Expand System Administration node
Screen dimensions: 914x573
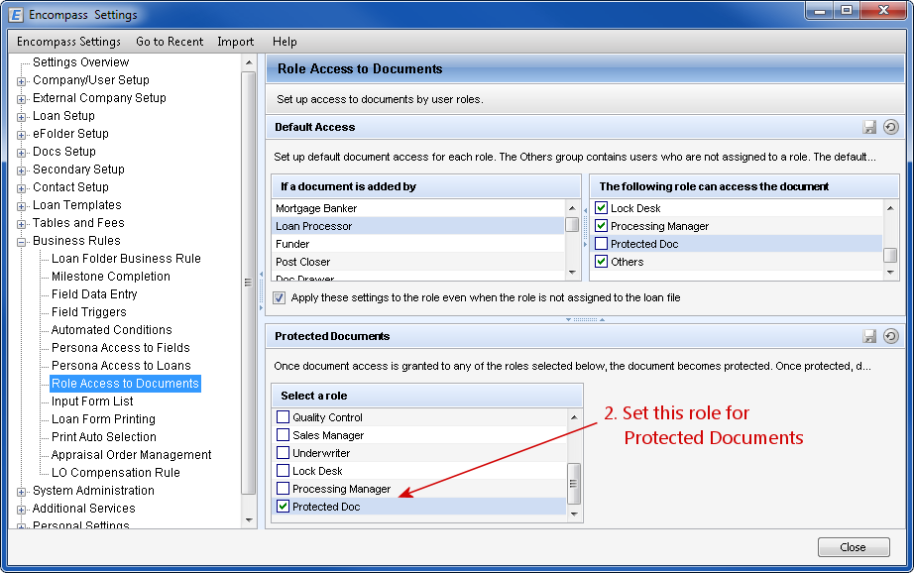click(x=21, y=492)
